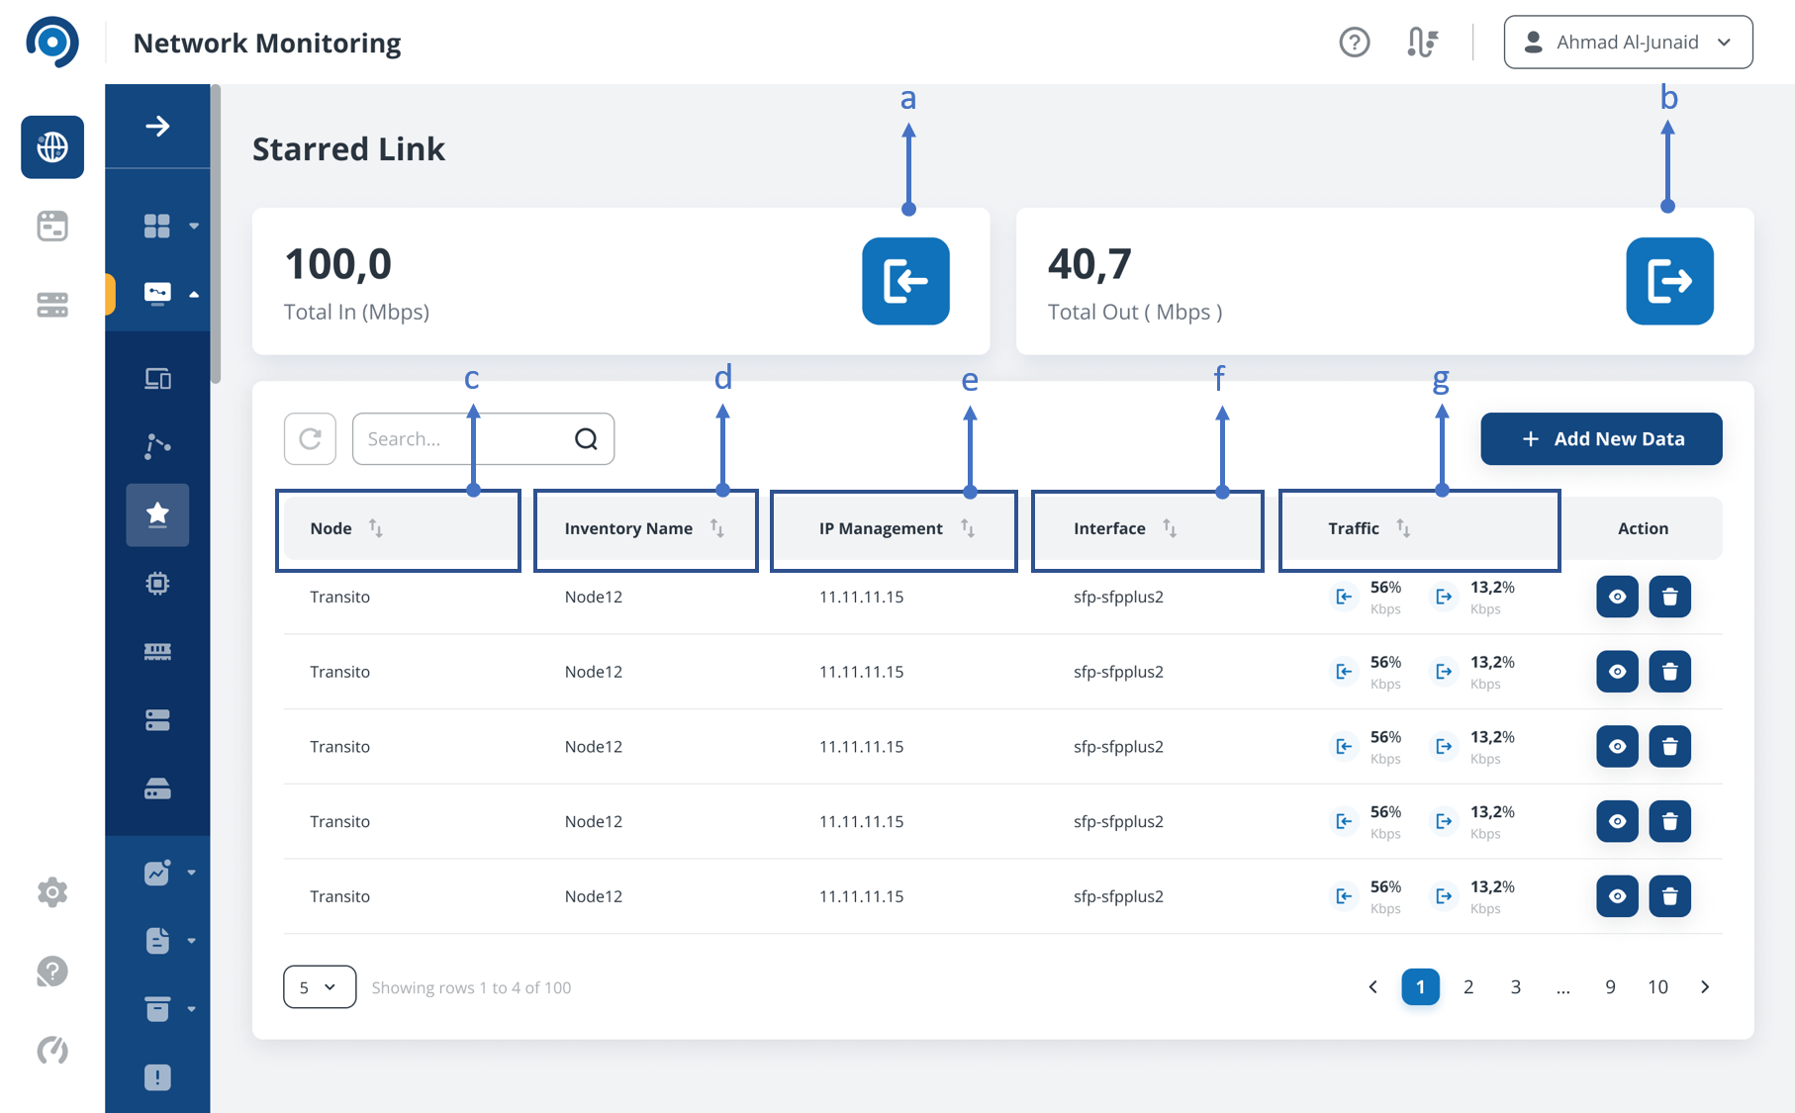The width and height of the screenshot is (1795, 1113).
Task: View details of the first Transito row
Action: pyautogui.click(x=1617, y=597)
